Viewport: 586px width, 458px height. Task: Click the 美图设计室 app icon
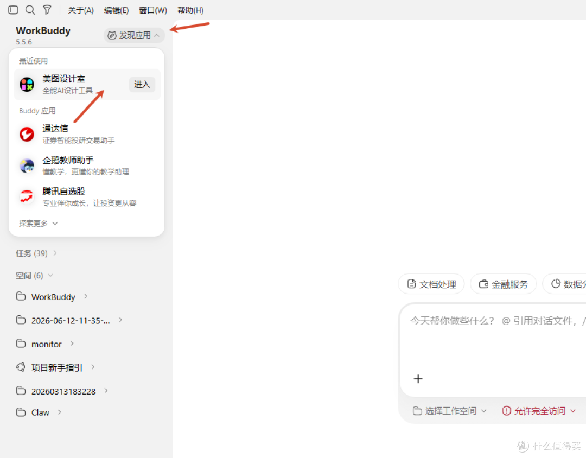pos(27,85)
